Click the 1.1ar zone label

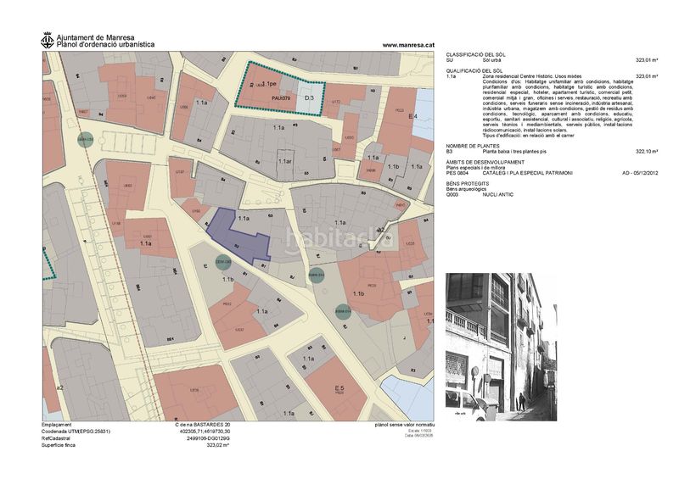285,161
